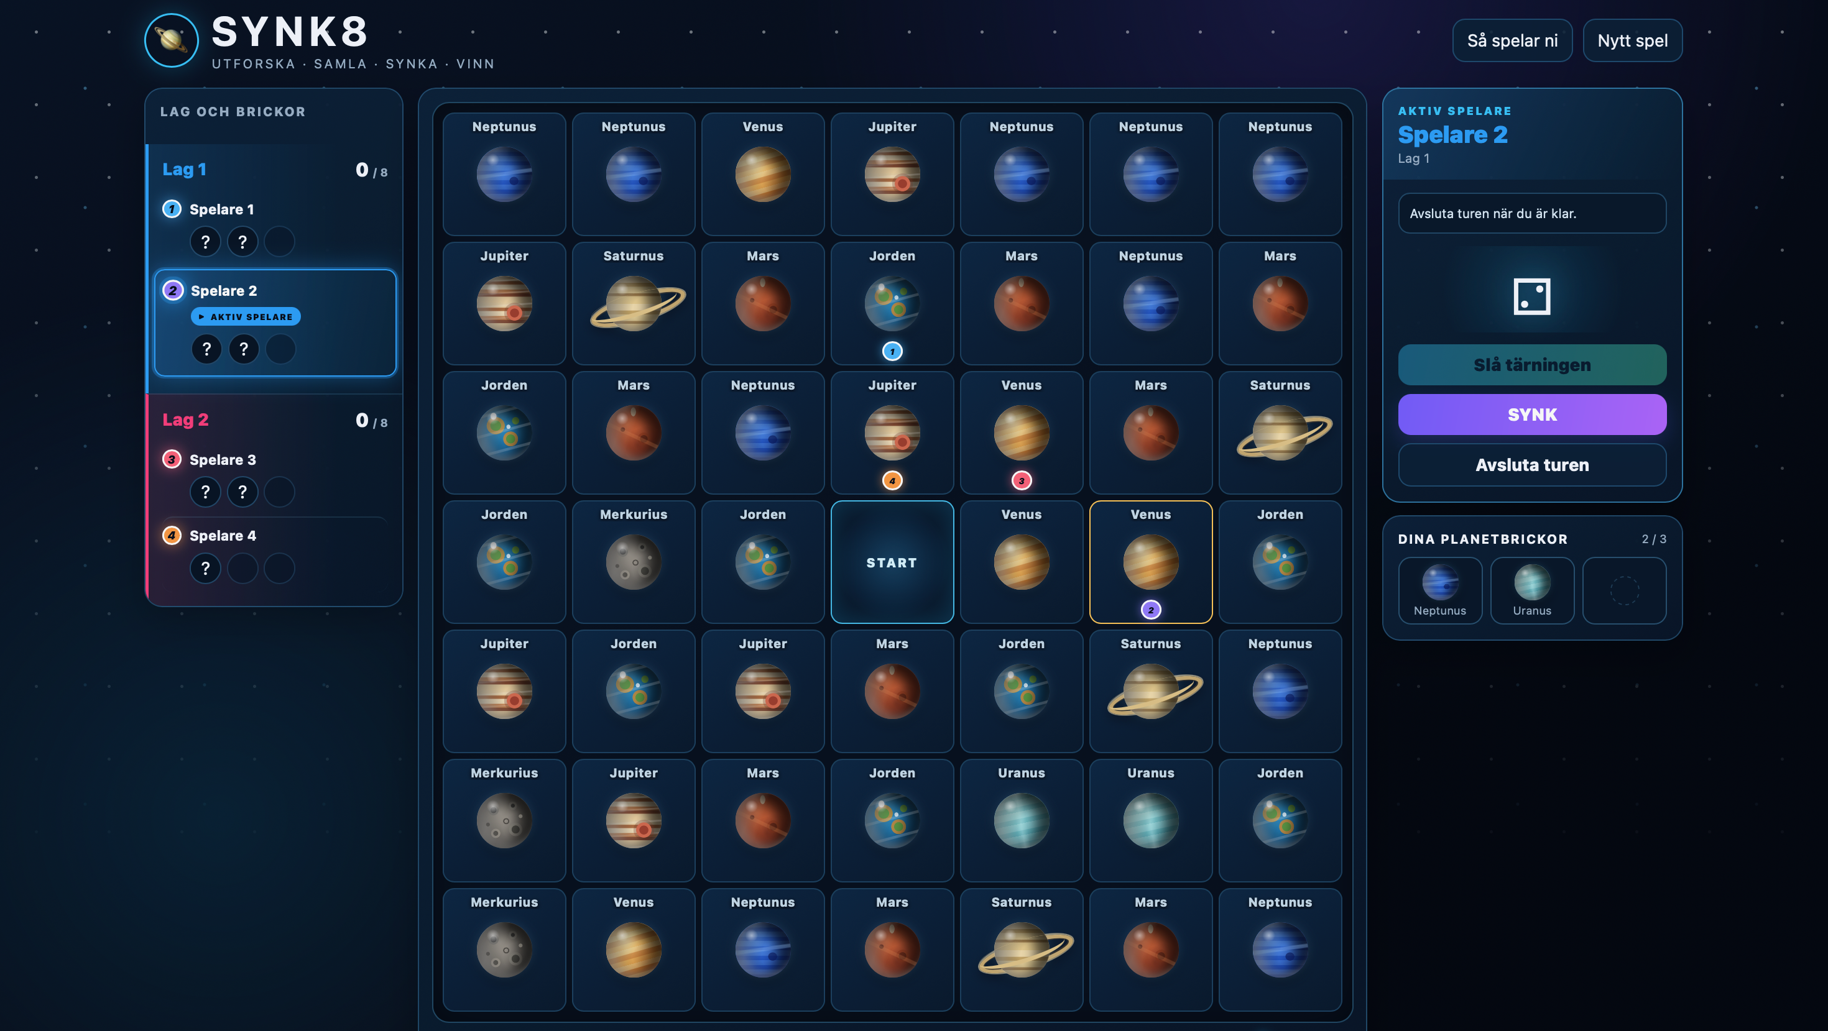The image size is (1828, 1031).
Task: Click Spelare 4's hidden question-mark tile
Action: 205,568
